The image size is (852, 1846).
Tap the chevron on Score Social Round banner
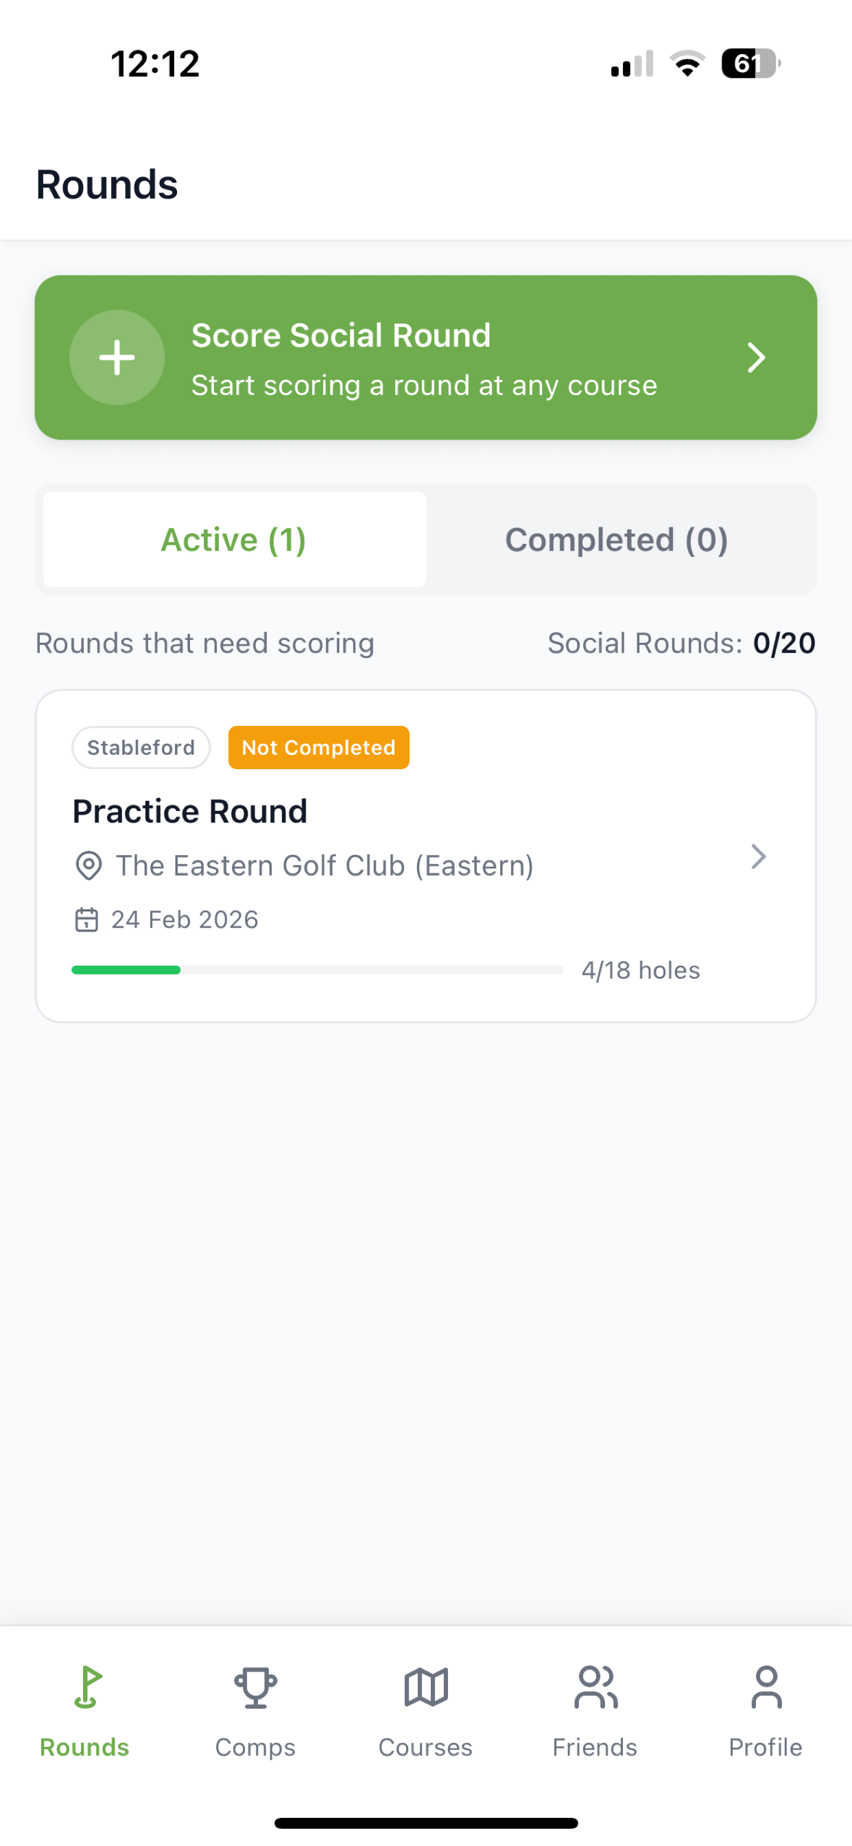pyautogui.click(x=756, y=358)
